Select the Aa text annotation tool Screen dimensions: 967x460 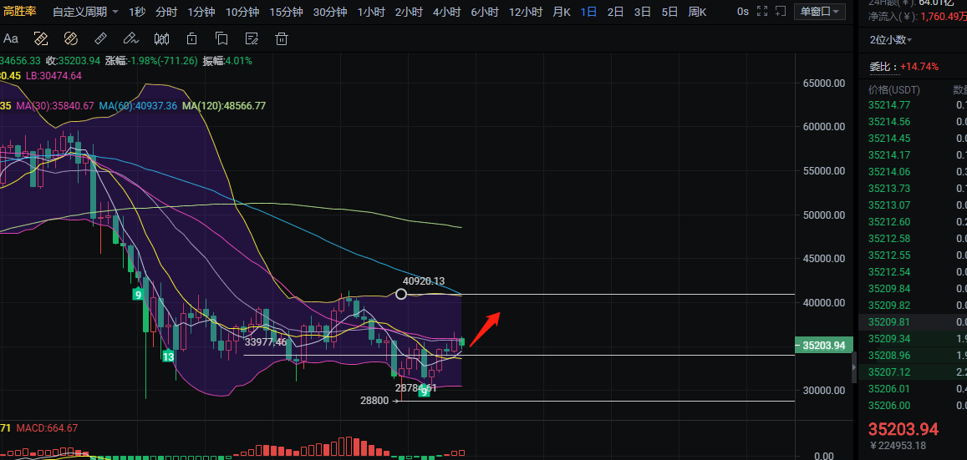coord(11,38)
